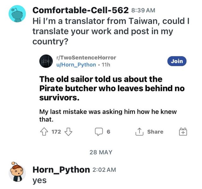202x189 pixels.
Task: Open Horn_Python's avatar icon
Action: coord(17,171)
